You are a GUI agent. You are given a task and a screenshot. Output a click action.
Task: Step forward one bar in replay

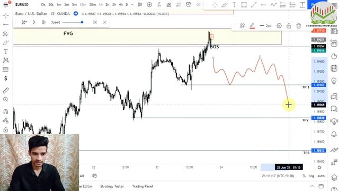pyautogui.click(x=43, y=22)
